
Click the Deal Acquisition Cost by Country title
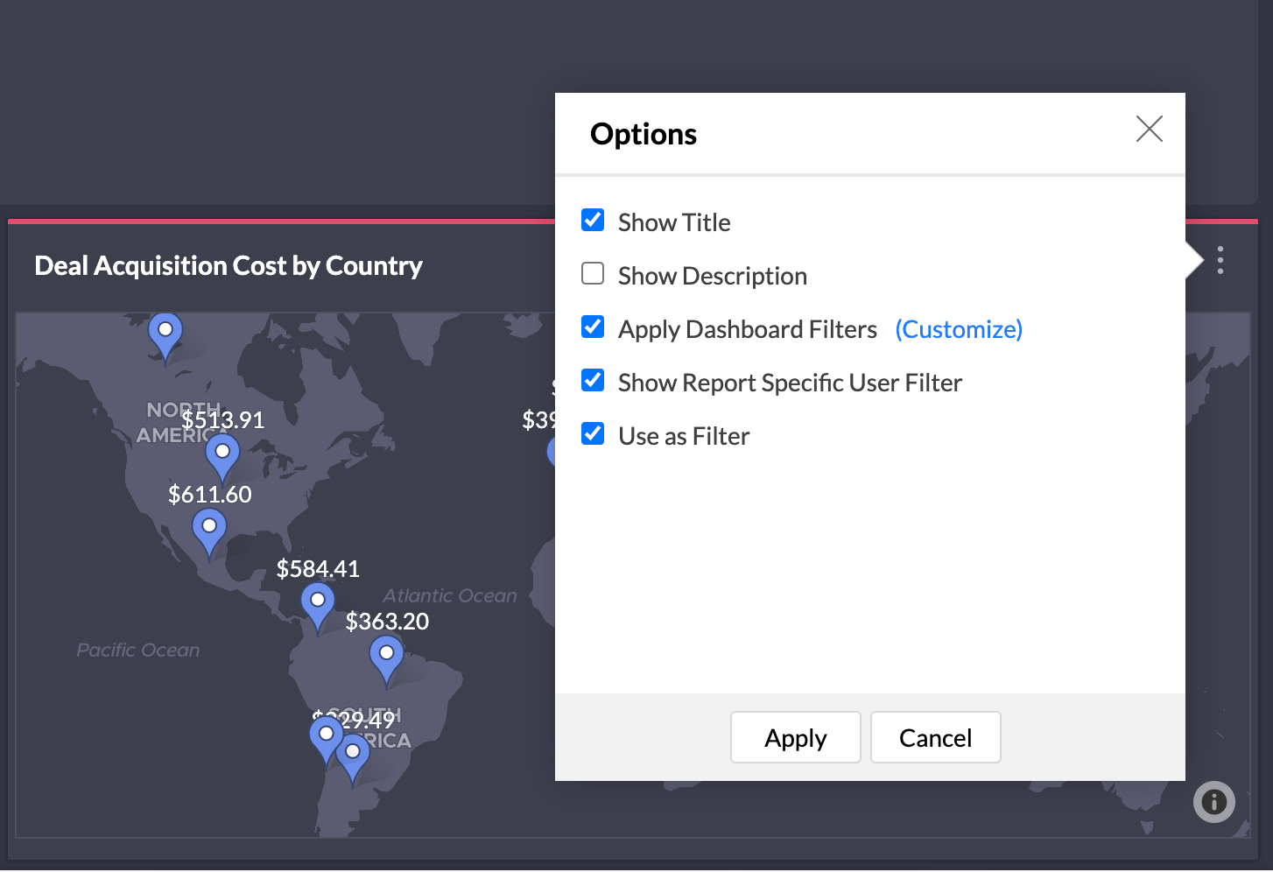[x=229, y=265]
